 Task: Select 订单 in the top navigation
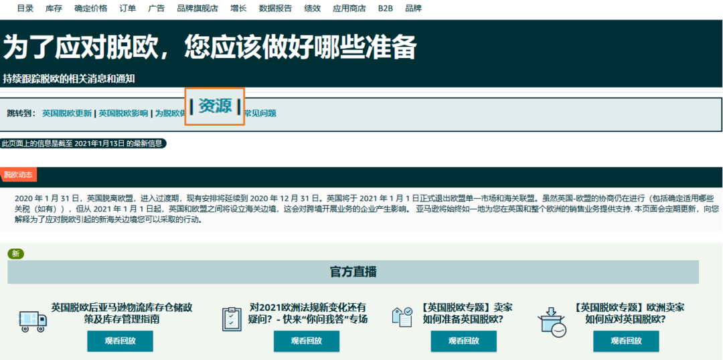tap(127, 9)
